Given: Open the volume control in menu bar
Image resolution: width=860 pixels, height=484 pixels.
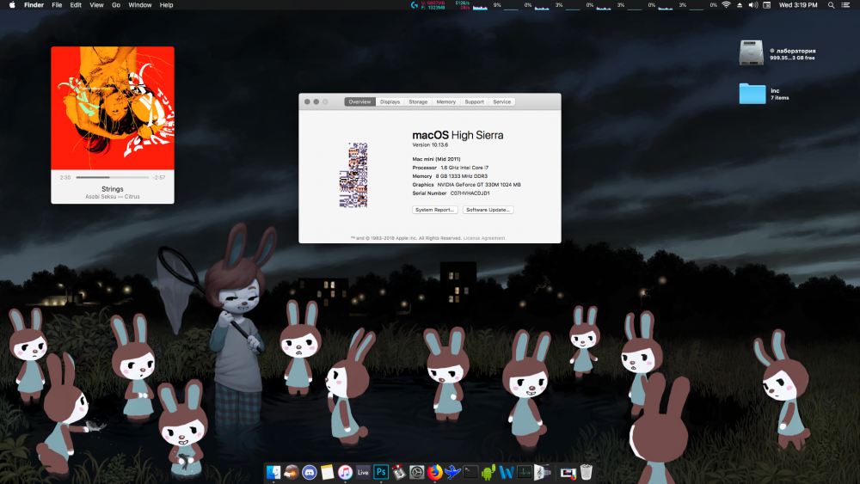Looking at the screenshot, I should (x=753, y=5).
